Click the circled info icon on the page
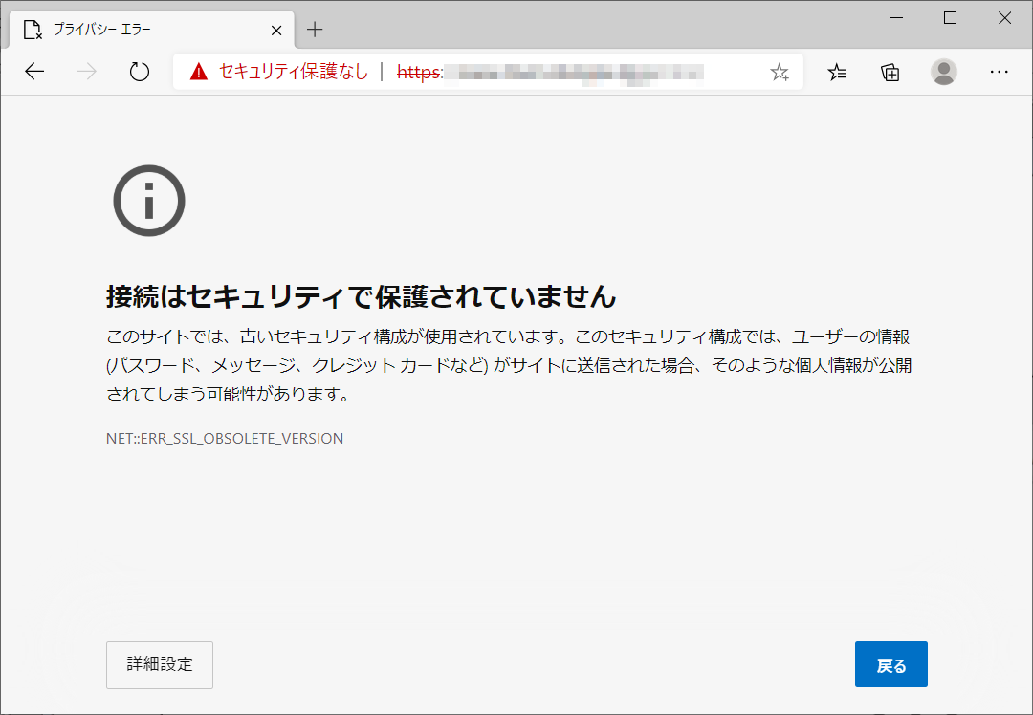The height and width of the screenshot is (715, 1033). pyautogui.click(x=149, y=201)
